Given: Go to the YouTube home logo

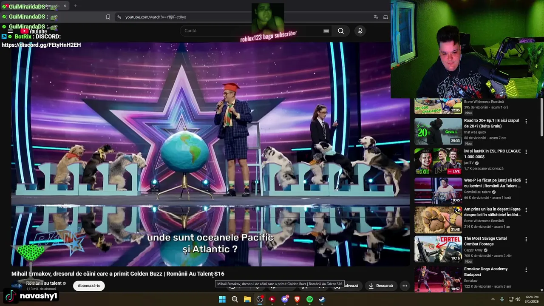Looking at the screenshot, I should pyautogui.click(x=34, y=31).
